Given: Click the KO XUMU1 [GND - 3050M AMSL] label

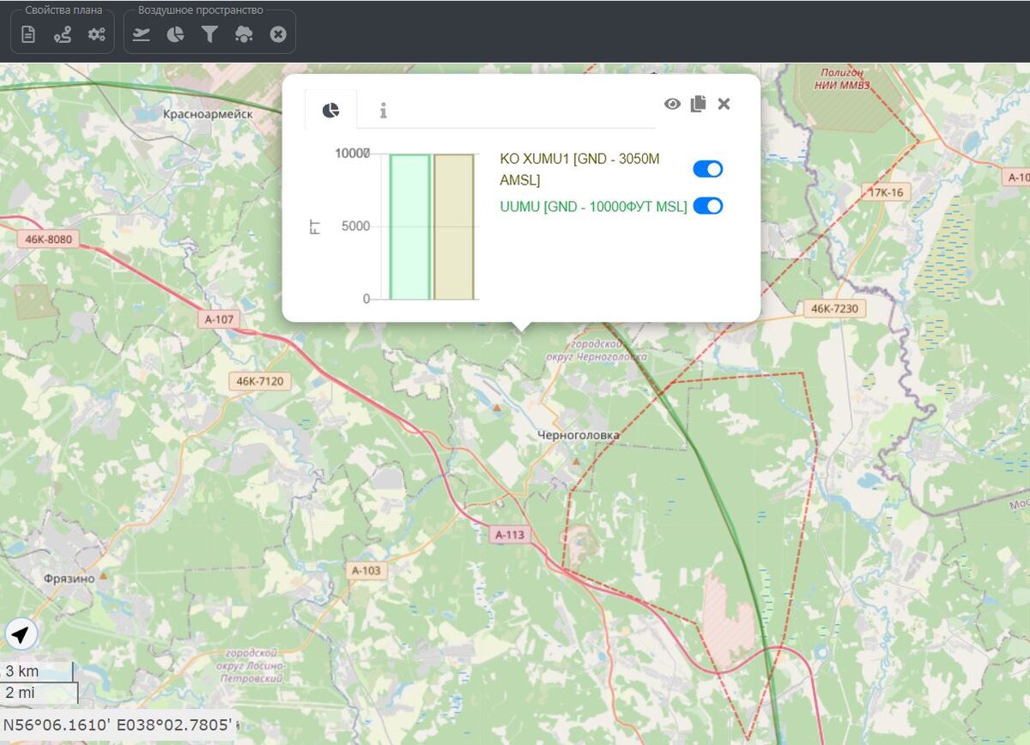Looking at the screenshot, I should [580, 169].
